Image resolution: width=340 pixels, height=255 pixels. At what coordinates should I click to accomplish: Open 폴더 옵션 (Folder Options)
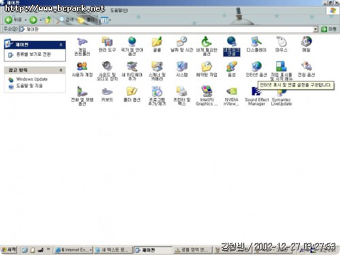132,95
